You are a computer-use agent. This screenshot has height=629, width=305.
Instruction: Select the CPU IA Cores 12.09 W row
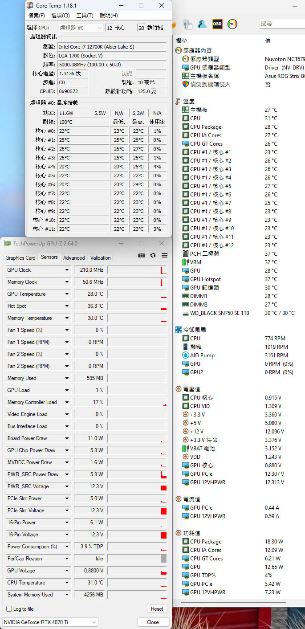tap(240, 550)
